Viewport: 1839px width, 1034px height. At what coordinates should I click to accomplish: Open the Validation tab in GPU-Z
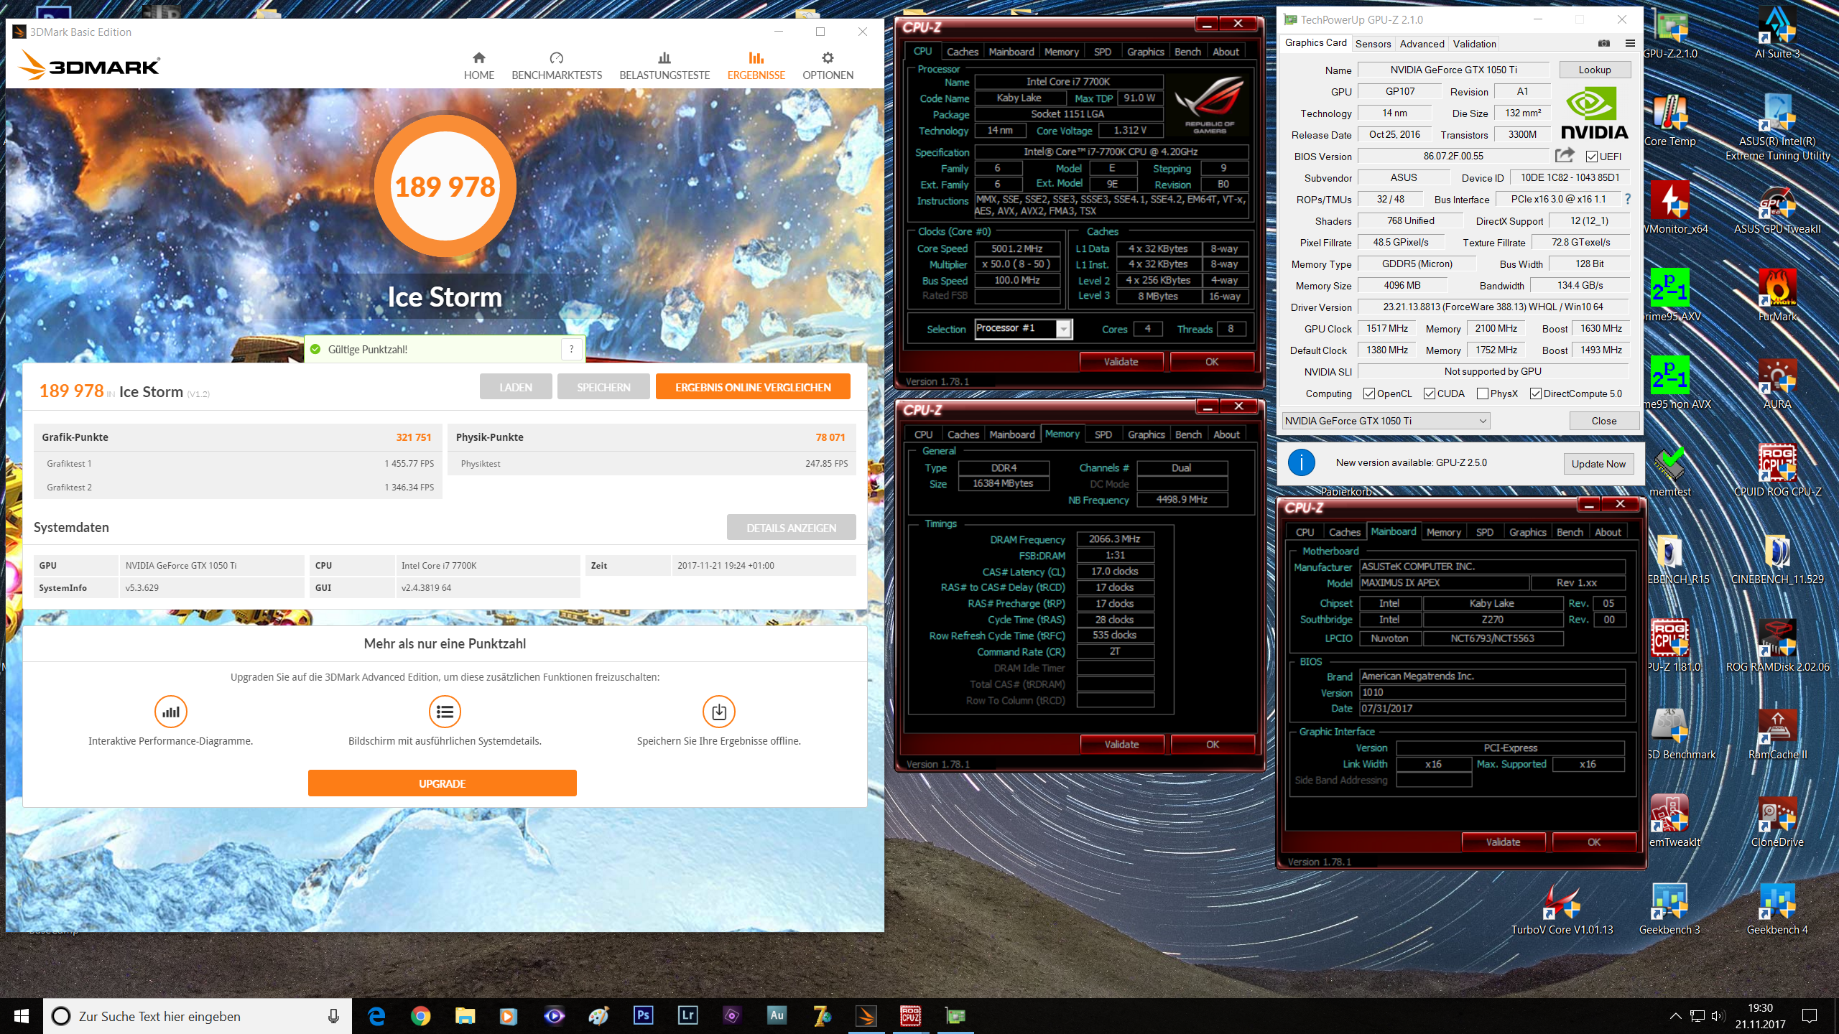(1474, 44)
